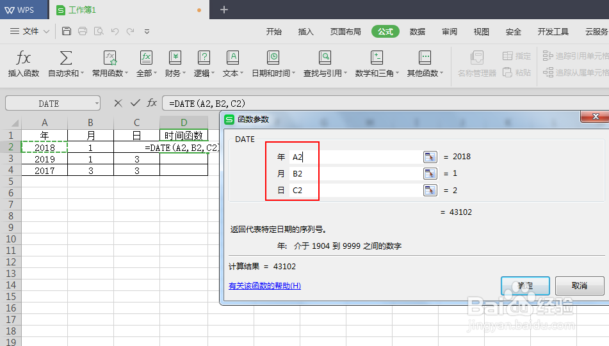Switch to the 插入 ribbon tab
The width and height of the screenshot is (609, 346).
(x=305, y=32)
